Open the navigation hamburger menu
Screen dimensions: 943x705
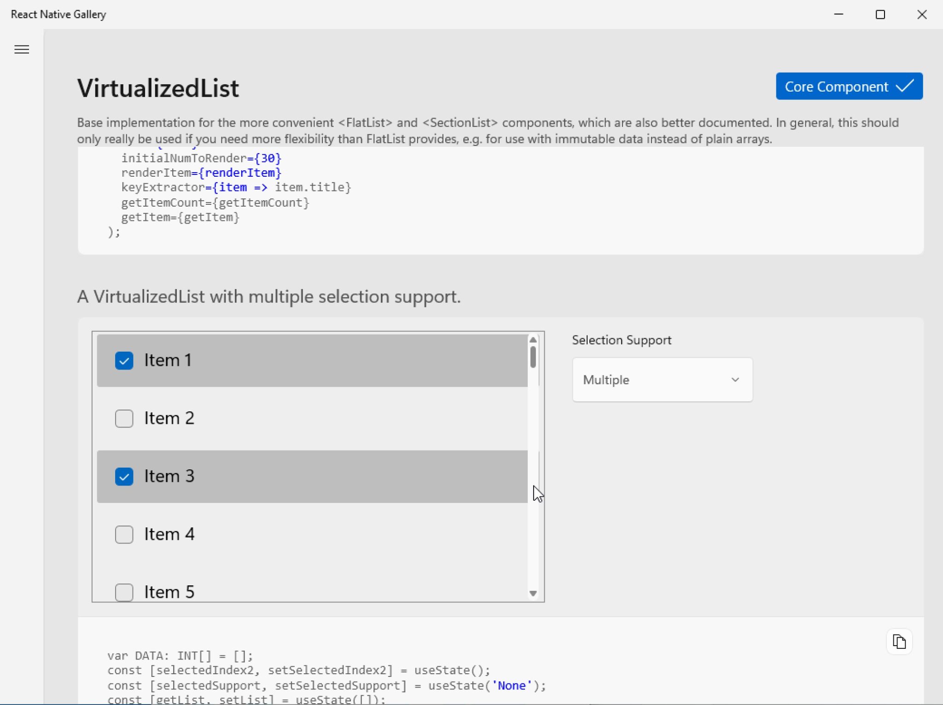pyautogui.click(x=21, y=49)
